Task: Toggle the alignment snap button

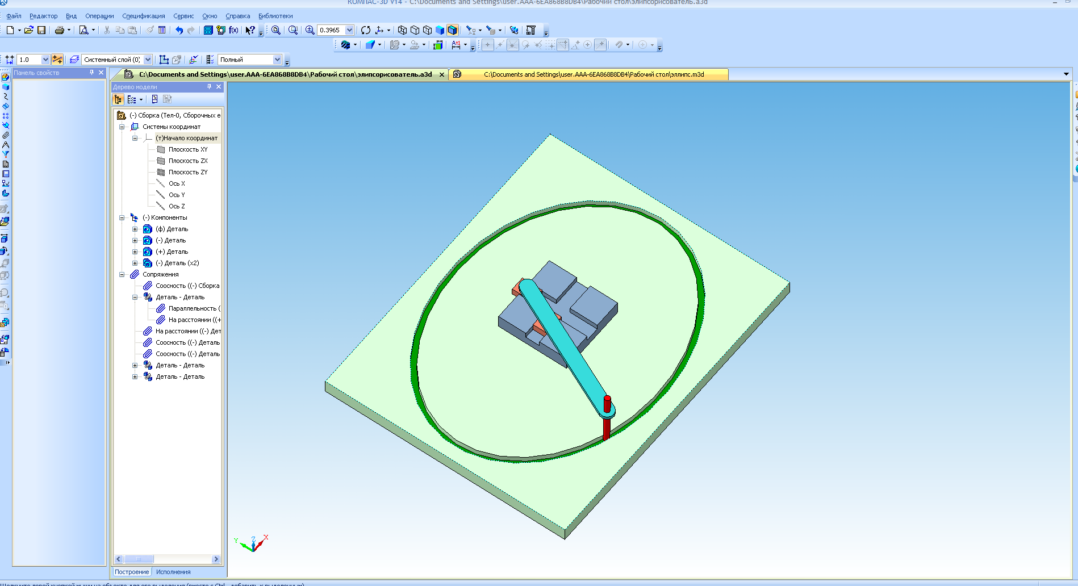Action: (x=563, y=45)
